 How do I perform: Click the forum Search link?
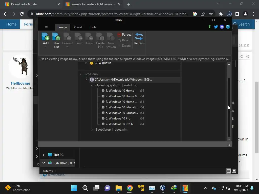(242, 24)
